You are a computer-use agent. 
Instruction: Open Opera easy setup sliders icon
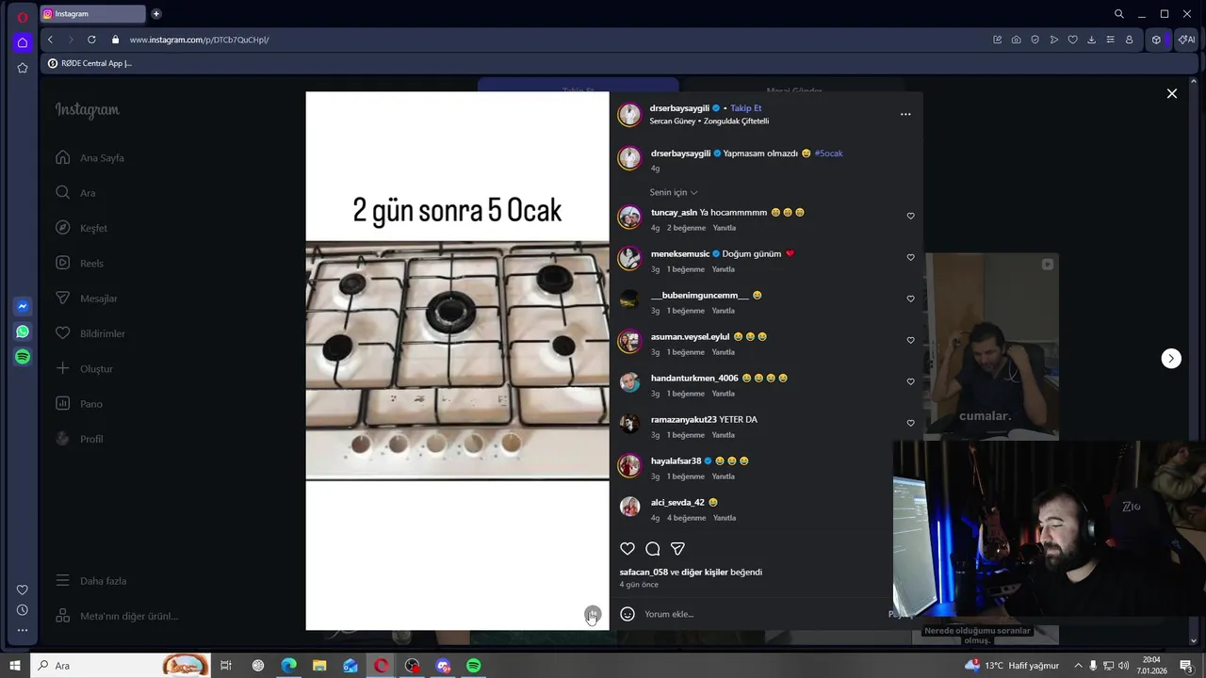[1110, 40]
